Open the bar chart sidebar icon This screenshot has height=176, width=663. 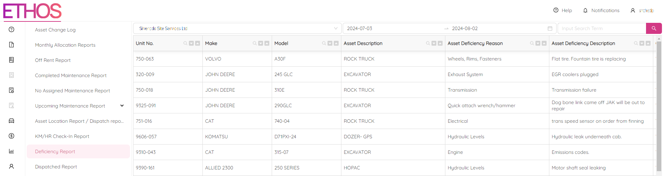(x=11, y=151)
